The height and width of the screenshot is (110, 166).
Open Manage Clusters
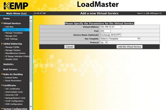click(x=13, y=50)
